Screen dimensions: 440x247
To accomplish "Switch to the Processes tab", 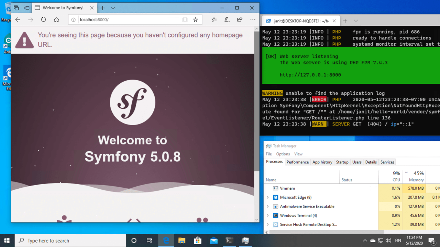I will click(274, 162).
